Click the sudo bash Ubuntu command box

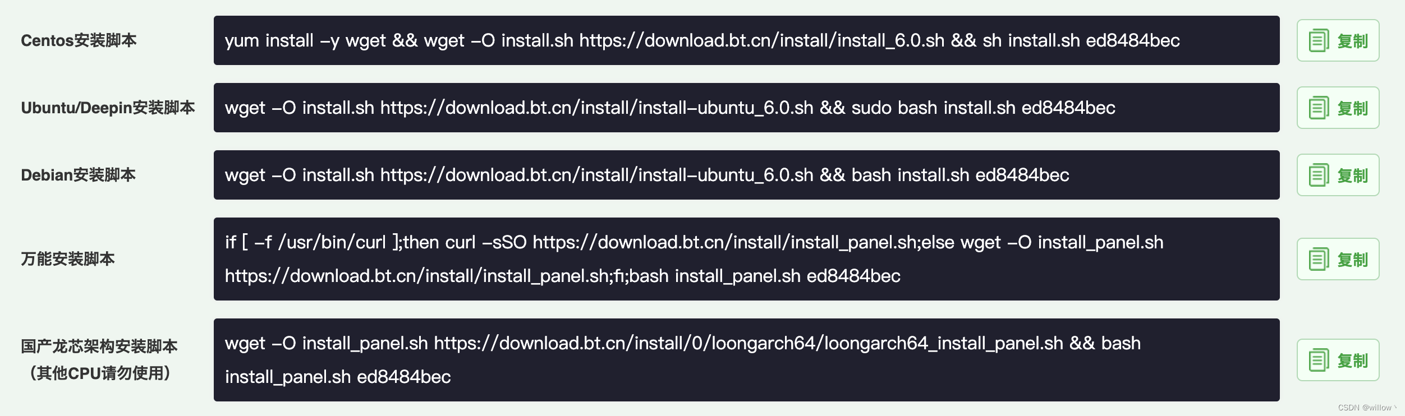pyautogui.click(x=746, y=108)
